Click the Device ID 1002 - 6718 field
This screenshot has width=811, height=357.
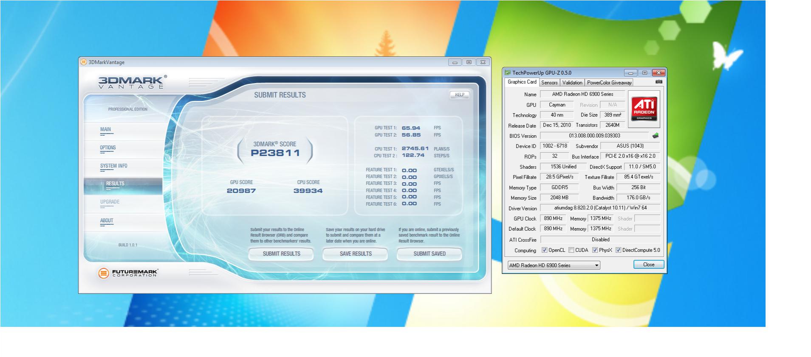[554, 146]
